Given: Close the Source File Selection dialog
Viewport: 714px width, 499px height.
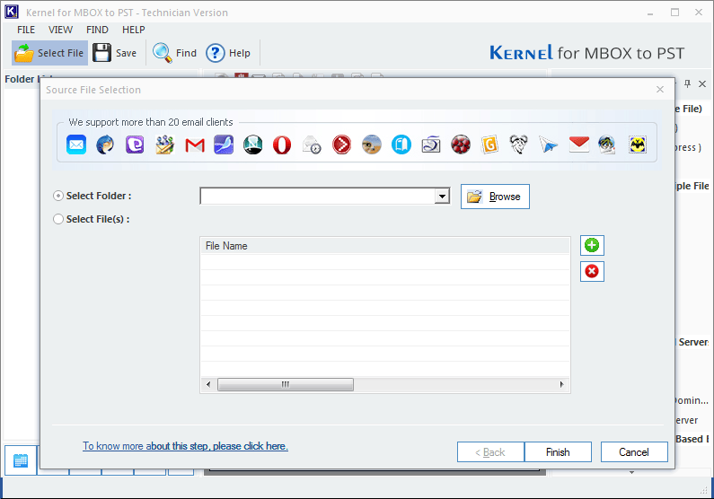Looking at the screenshot, I should pyautogui.click(x=660, y=90).
